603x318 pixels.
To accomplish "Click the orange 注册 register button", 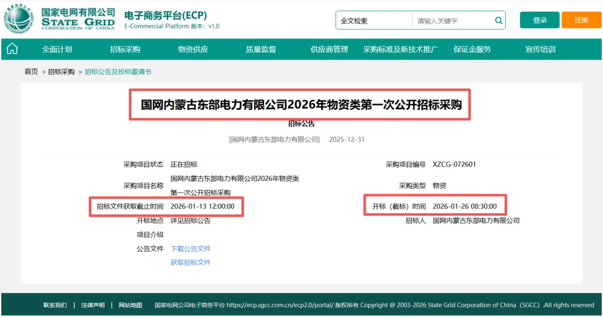I will tap(581, 20).
